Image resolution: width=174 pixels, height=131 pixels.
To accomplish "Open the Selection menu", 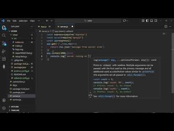I will click(x=23, y=21).
